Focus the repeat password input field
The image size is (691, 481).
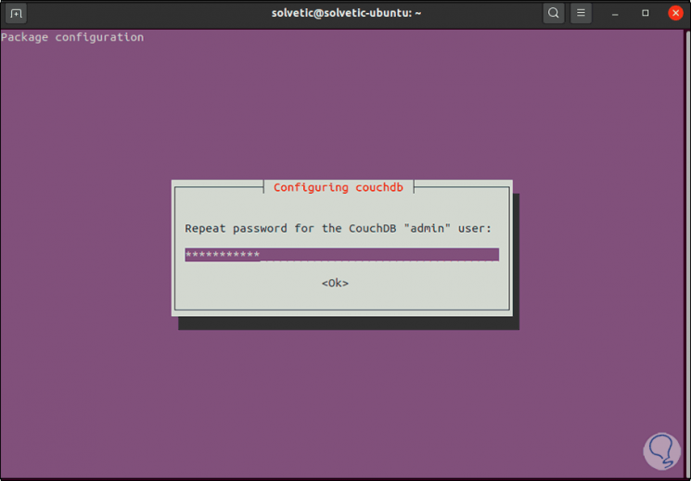[x=341, y=255]
